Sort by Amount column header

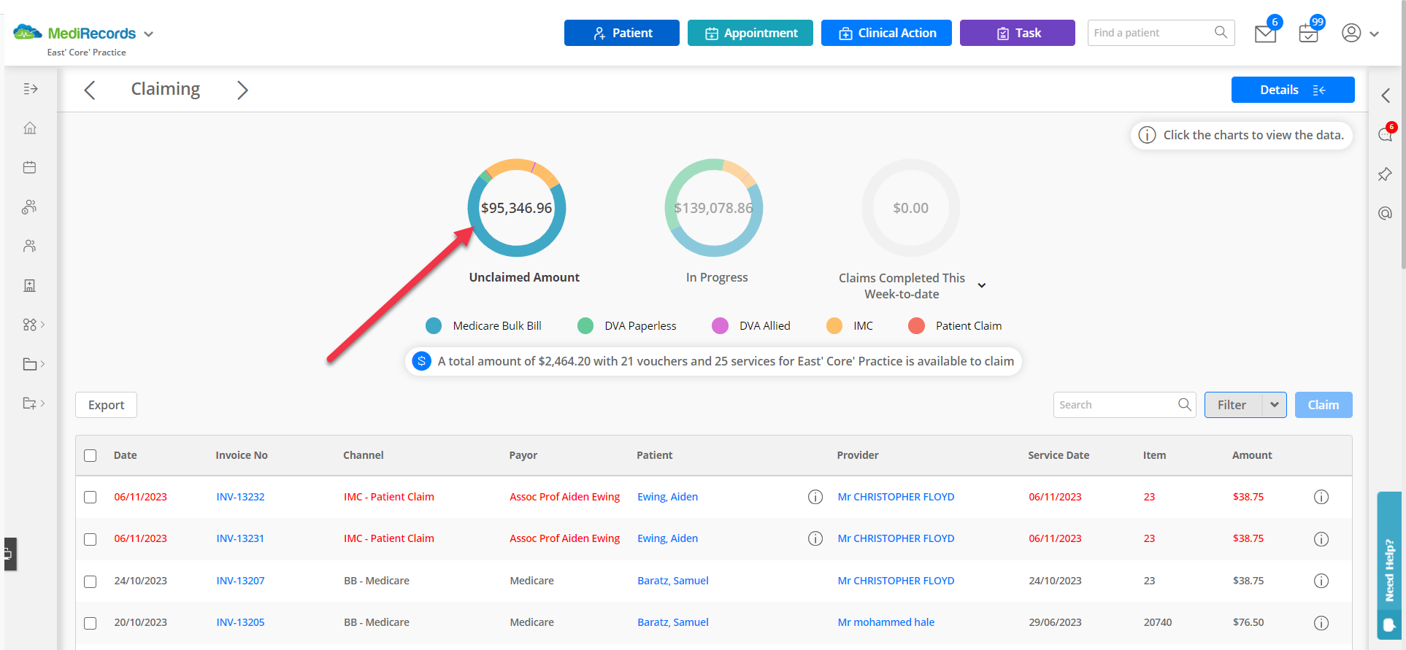[x=1252, y=455]
